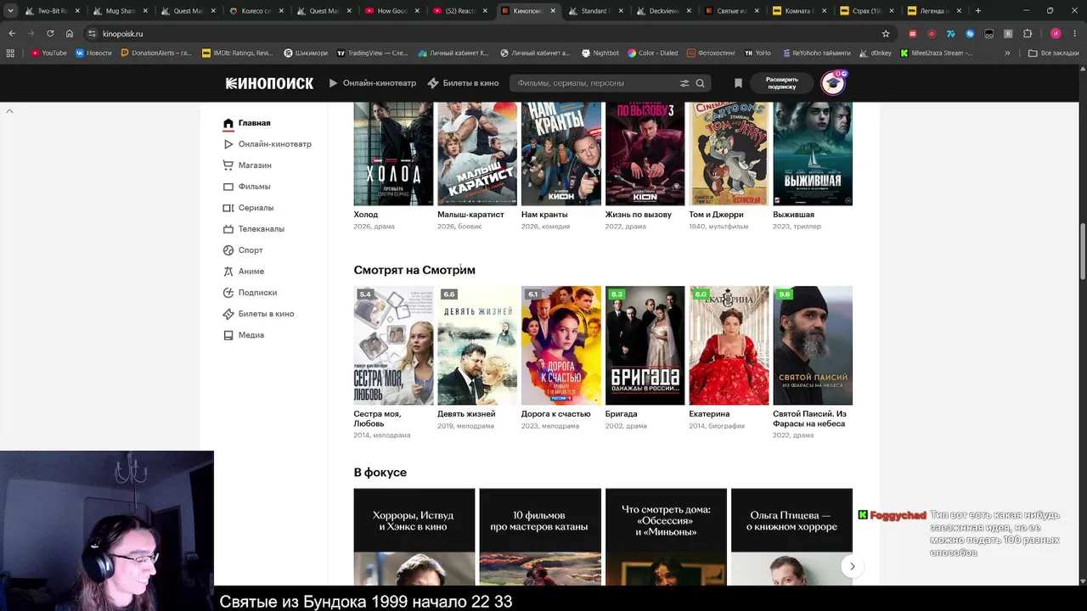The height and width of the screenshot is (611, 1087).
Task: Click the Онлайн-кинотеатр play icon in the sidebar
Action: 228,144
